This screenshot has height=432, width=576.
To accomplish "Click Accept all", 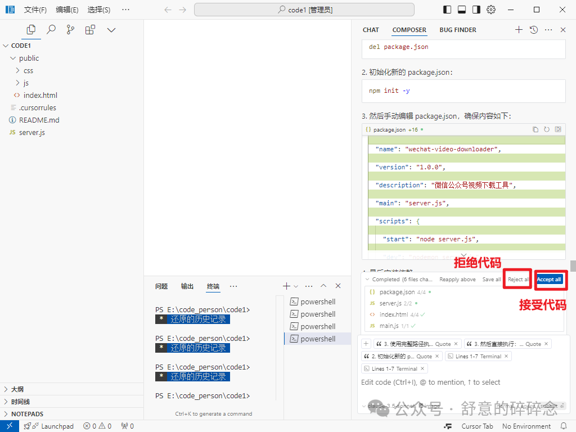I will 549,279.
